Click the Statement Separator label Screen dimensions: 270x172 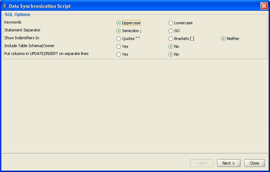tap(23, 30)
